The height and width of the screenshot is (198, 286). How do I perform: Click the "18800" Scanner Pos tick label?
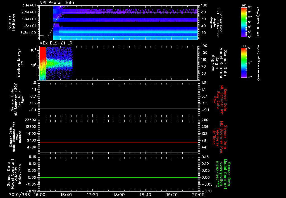31,127
